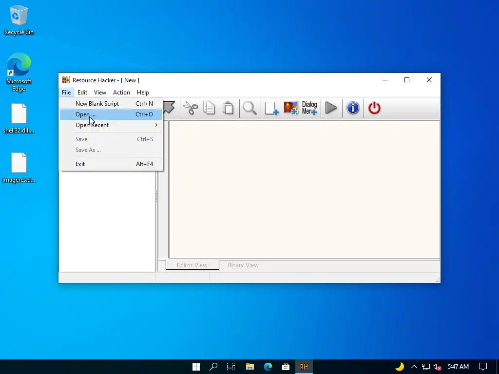
Task: Click the Dialog Merge toolbar icon
Action: pos(309,108)
